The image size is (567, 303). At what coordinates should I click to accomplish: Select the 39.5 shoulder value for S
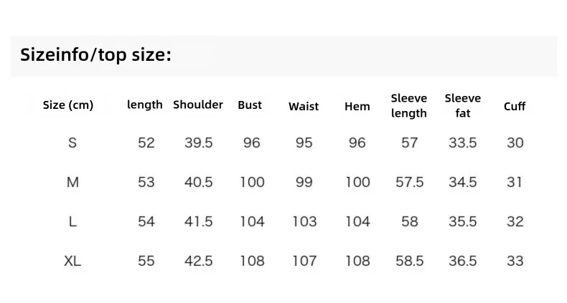click(x=199, y=143)
